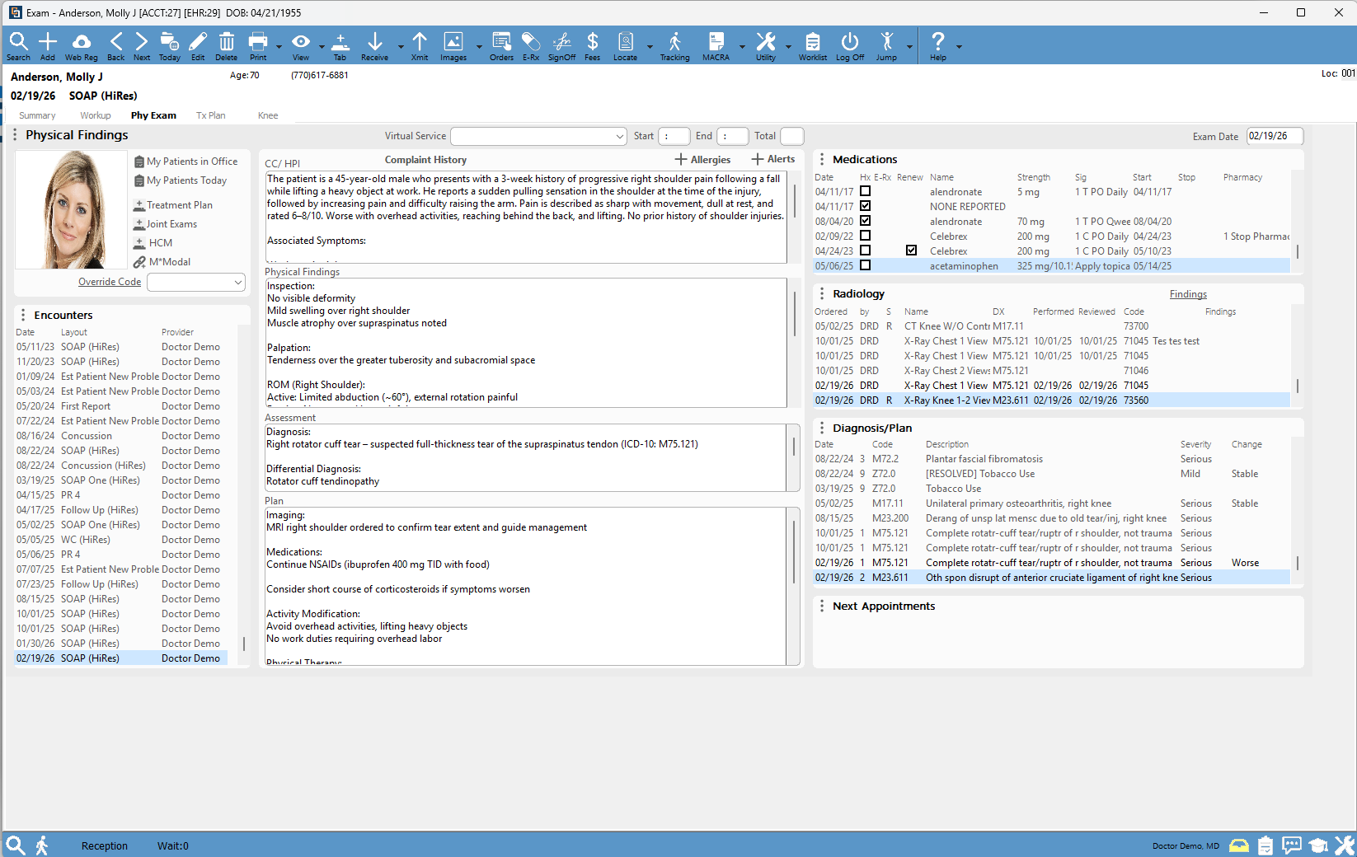1357x857 pixels.
Task: Open the Override Code dropdown
Action: [x=196, y=282]
